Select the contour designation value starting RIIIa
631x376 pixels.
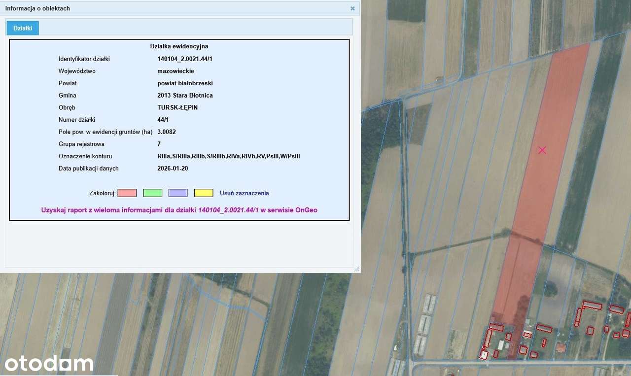229,156
